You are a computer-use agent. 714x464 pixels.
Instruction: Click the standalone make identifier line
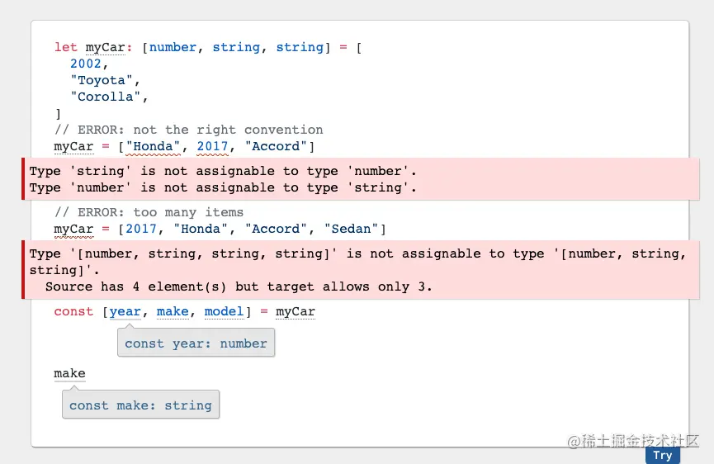[69, 373]
